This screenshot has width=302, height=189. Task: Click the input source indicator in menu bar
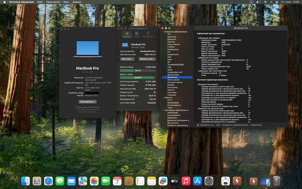(x=251, y=2)
